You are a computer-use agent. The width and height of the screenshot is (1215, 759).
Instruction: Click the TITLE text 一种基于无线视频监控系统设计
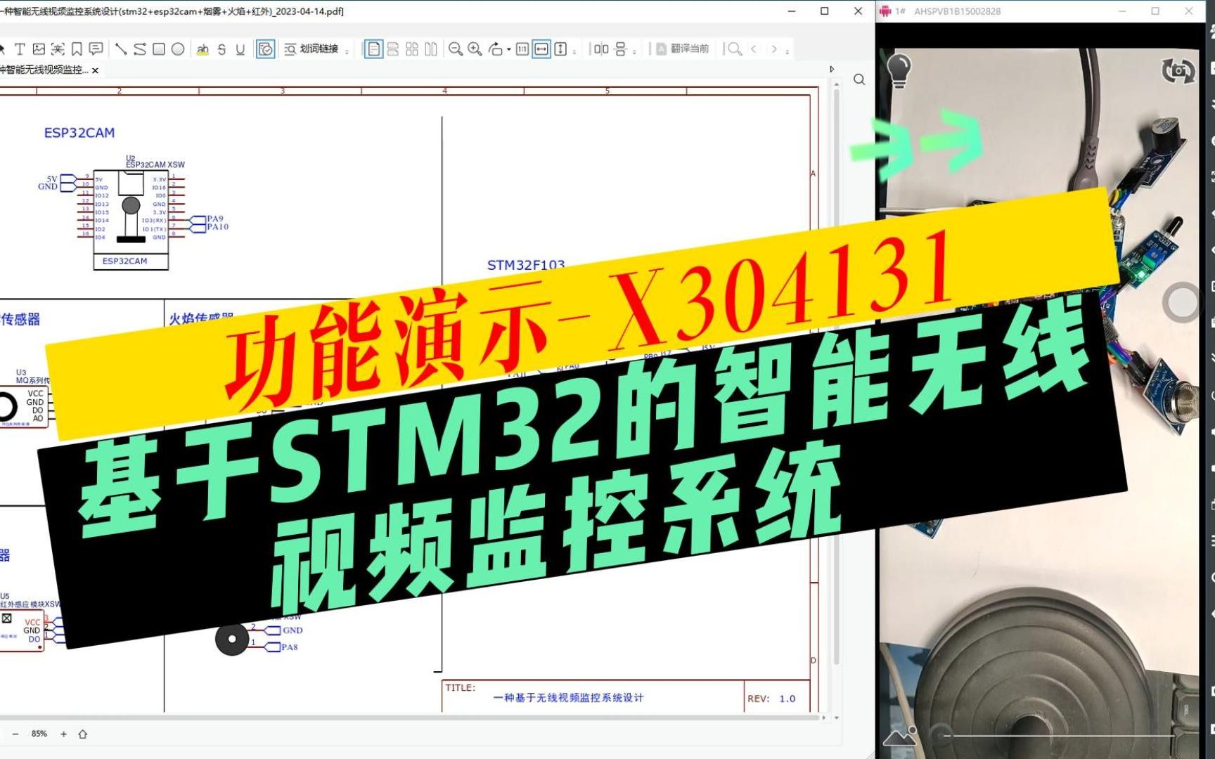tap(568, 698)
